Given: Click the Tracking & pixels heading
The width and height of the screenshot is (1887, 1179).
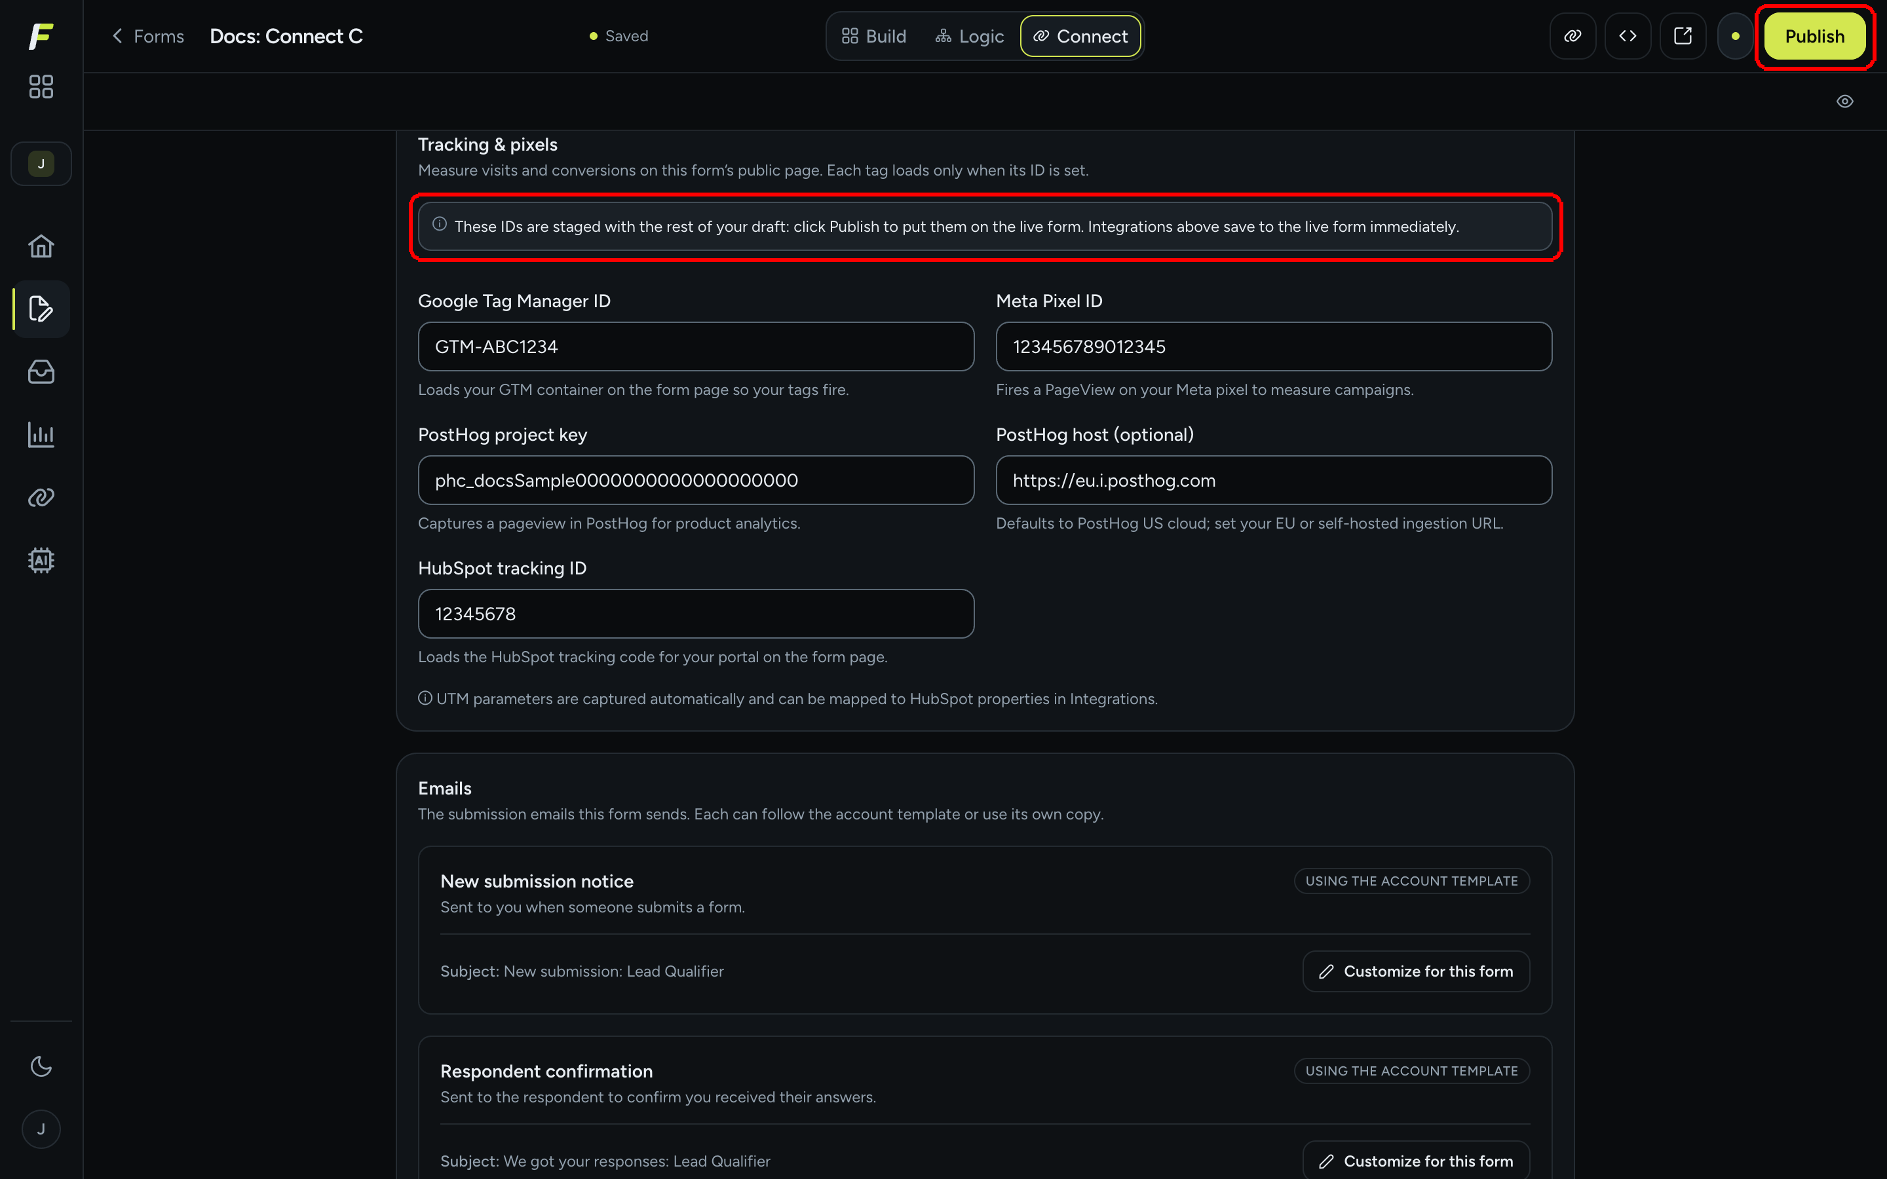Looking at the screenshot, I should pyautogui.click(x=487, y=144).
